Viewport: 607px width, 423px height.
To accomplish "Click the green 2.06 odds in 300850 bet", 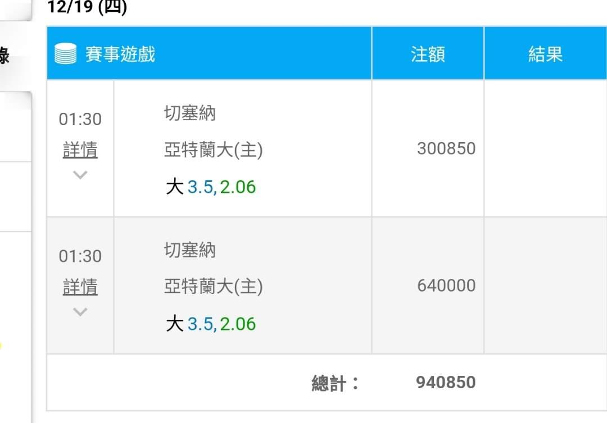I will click(238, 187).
